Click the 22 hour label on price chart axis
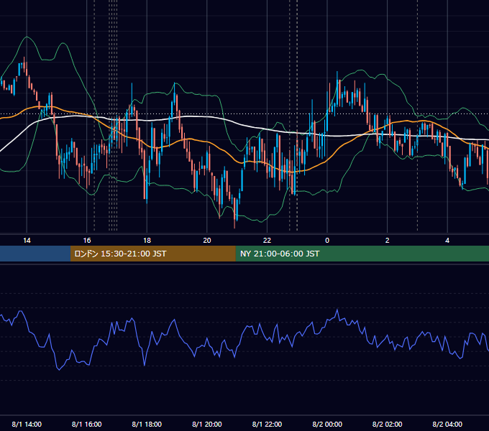 267,241
